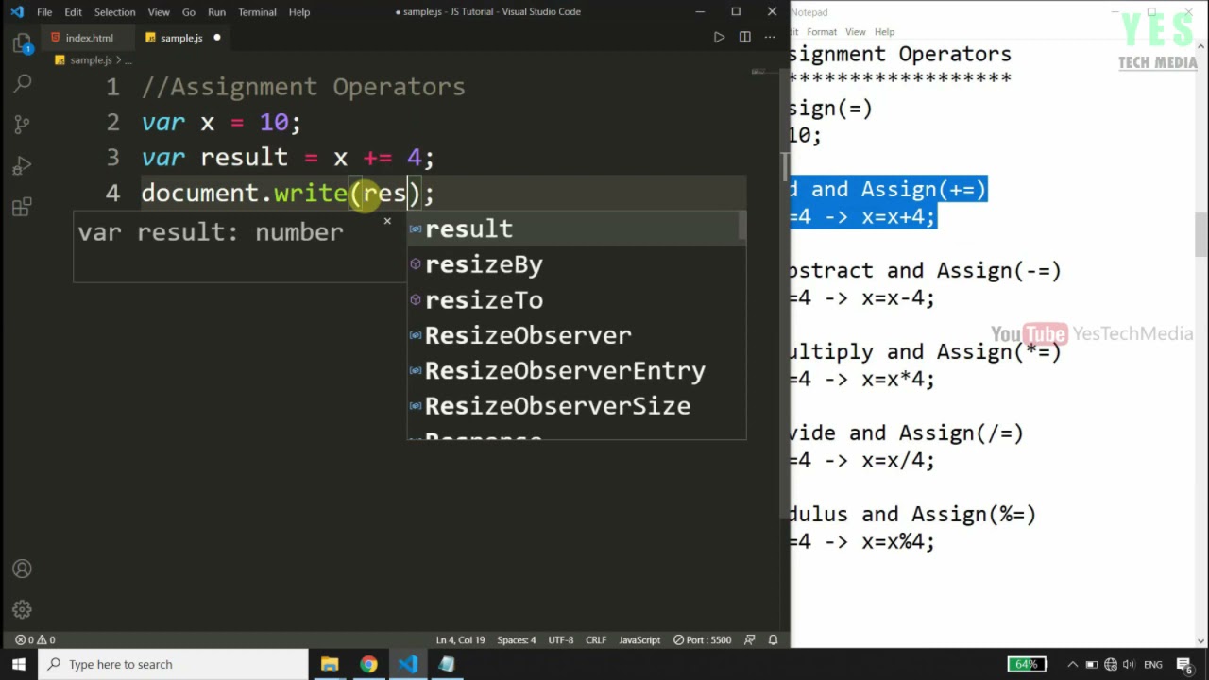Select the 'resizeTo' autocomplete suggestion

[x=576, y=299]
